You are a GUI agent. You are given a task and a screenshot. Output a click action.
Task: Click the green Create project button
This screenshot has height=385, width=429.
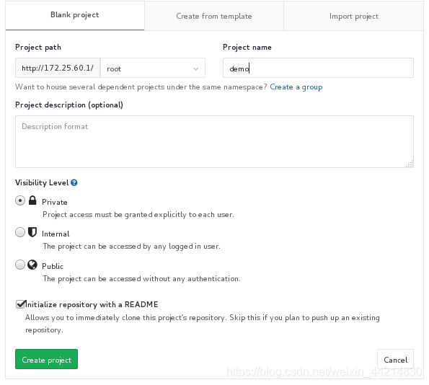tap(47, 359)
